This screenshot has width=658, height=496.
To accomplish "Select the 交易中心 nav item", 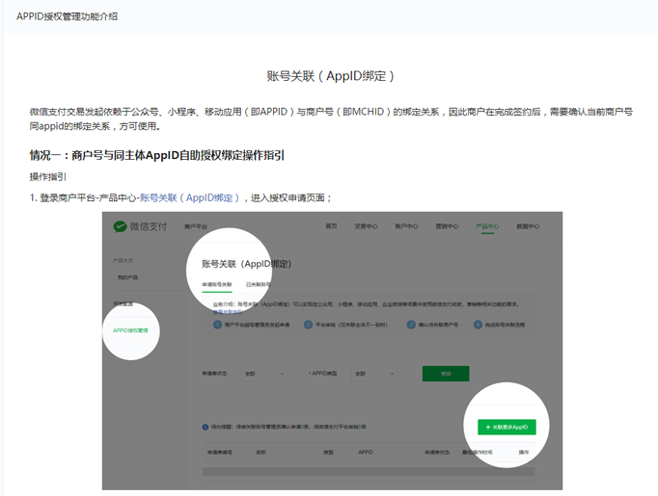I will point(366,226).
